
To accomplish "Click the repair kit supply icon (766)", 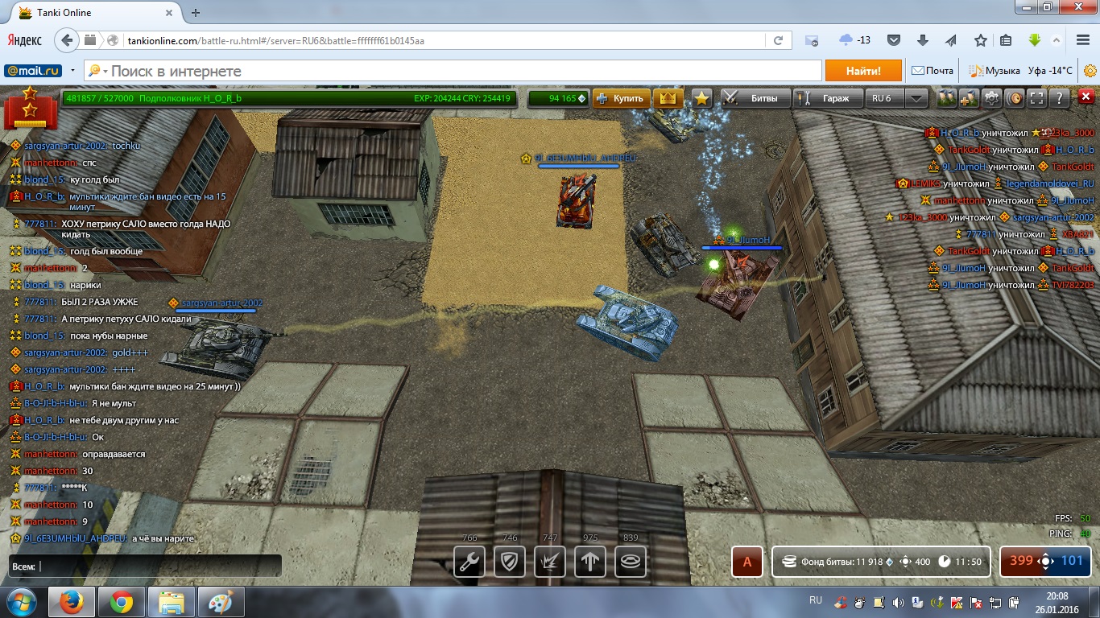I will [x=469, y=562].
